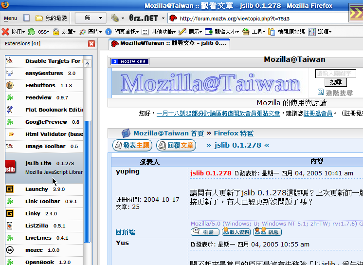Click the Image Toolbar extension icon
Viewport: 363px width, 265px height.
tap(10, 146)
